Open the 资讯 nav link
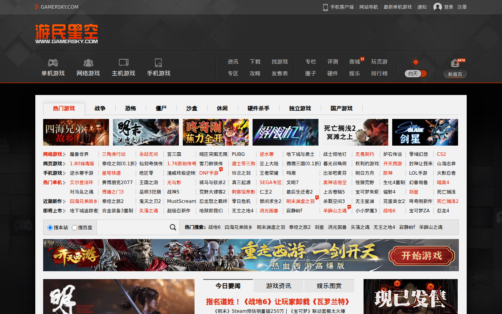 pyautogui.click(x=233, y=62)
